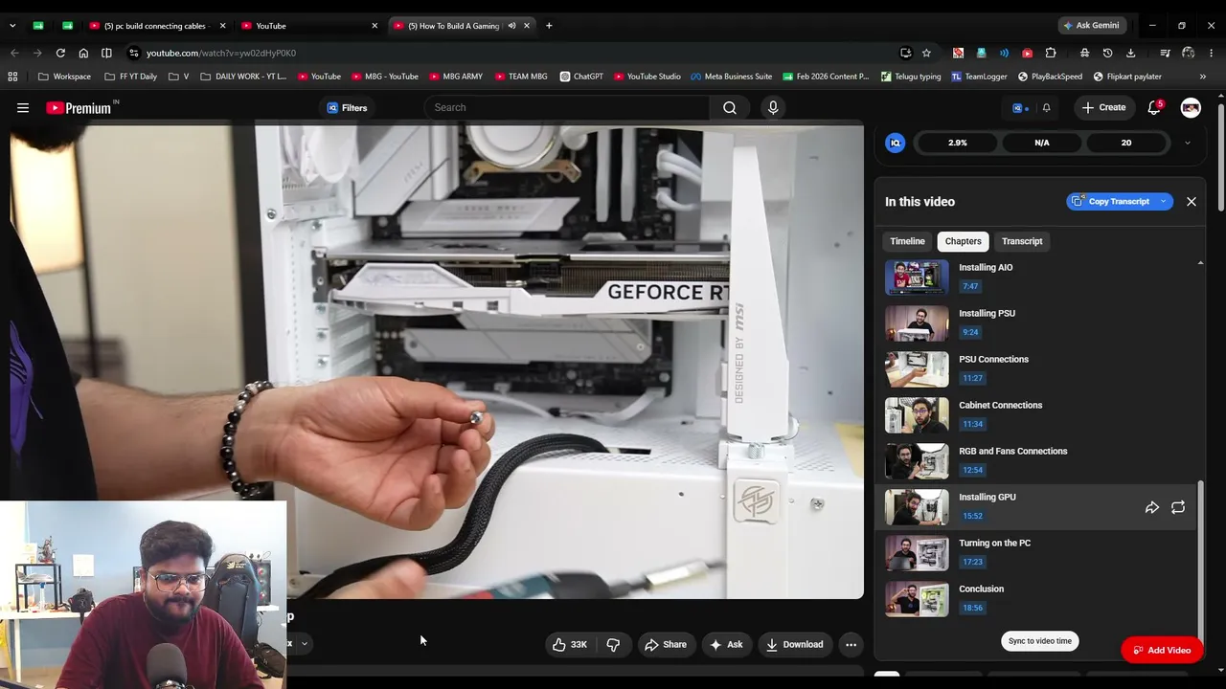Open the browser extensions puzzle menu
This screenshot has width=1226, height=689.
(x=1051, y=53)
